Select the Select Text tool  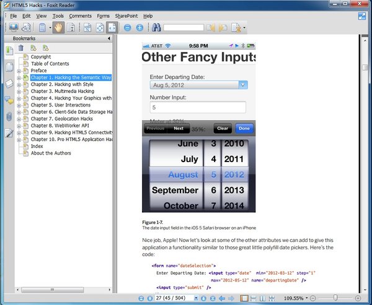pyautogui.click(x=71, y=28)
